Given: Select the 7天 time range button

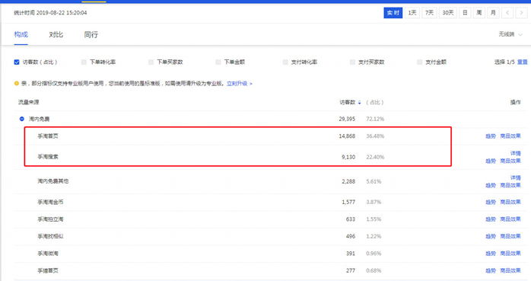Looking at the screenshot, I should 429,13.
